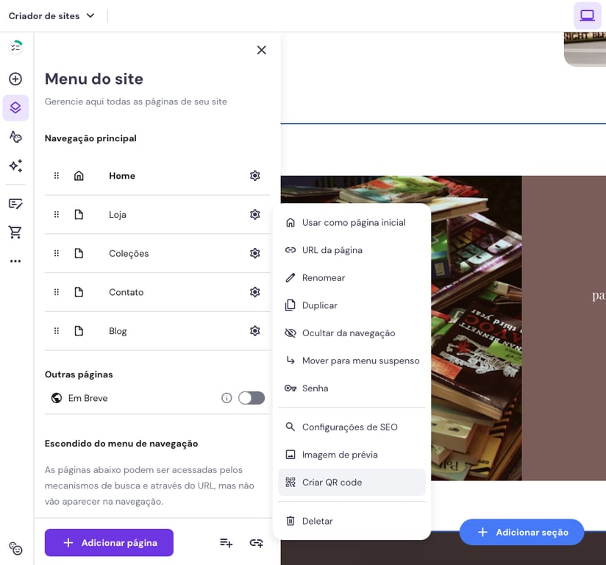
Task: Open the Criador de sites dropdown
Action: 51,15
